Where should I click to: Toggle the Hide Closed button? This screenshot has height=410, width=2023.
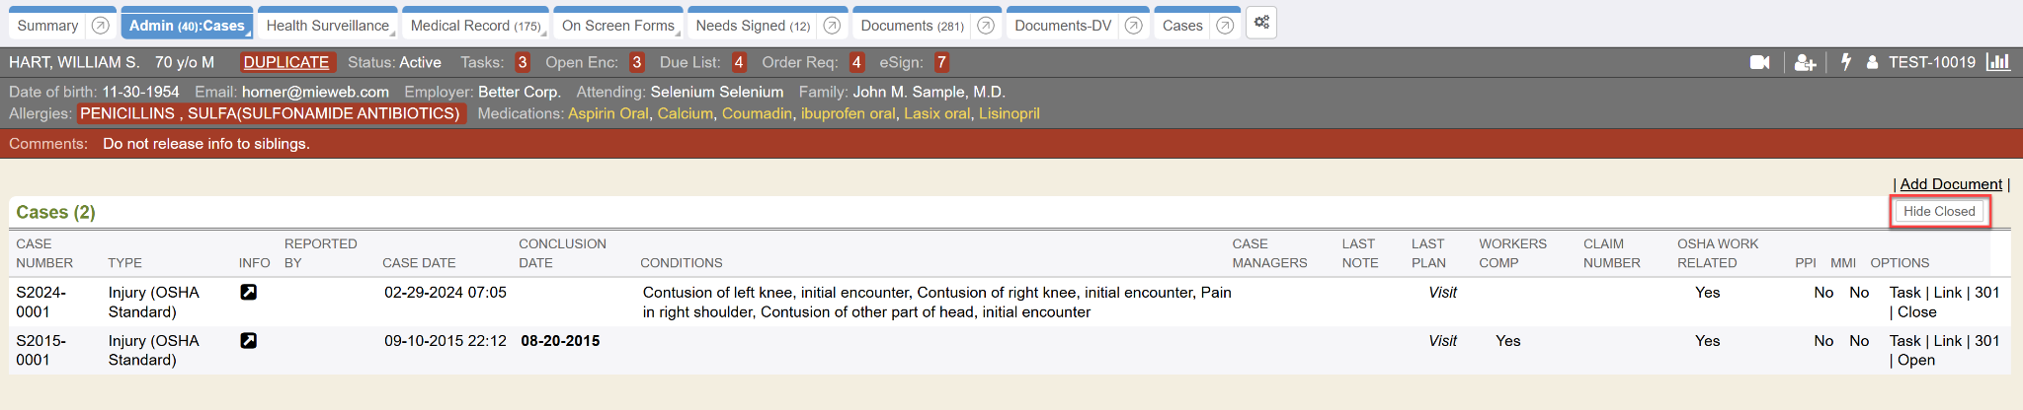coord(1938,211)
